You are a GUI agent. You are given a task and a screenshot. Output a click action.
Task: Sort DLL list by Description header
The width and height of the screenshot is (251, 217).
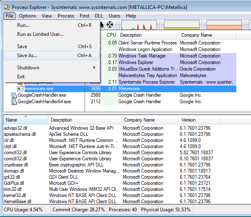[85, 120]
